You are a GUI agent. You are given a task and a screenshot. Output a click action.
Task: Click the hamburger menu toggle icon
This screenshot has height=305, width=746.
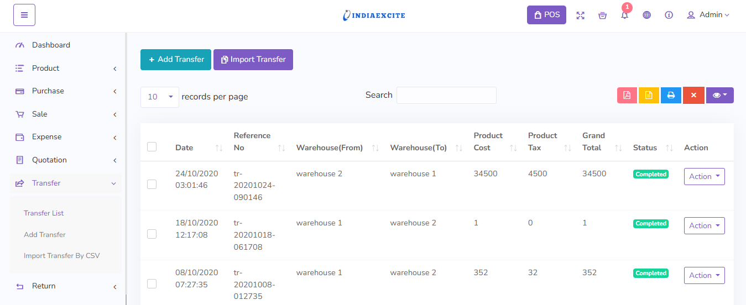click(24, 15)
